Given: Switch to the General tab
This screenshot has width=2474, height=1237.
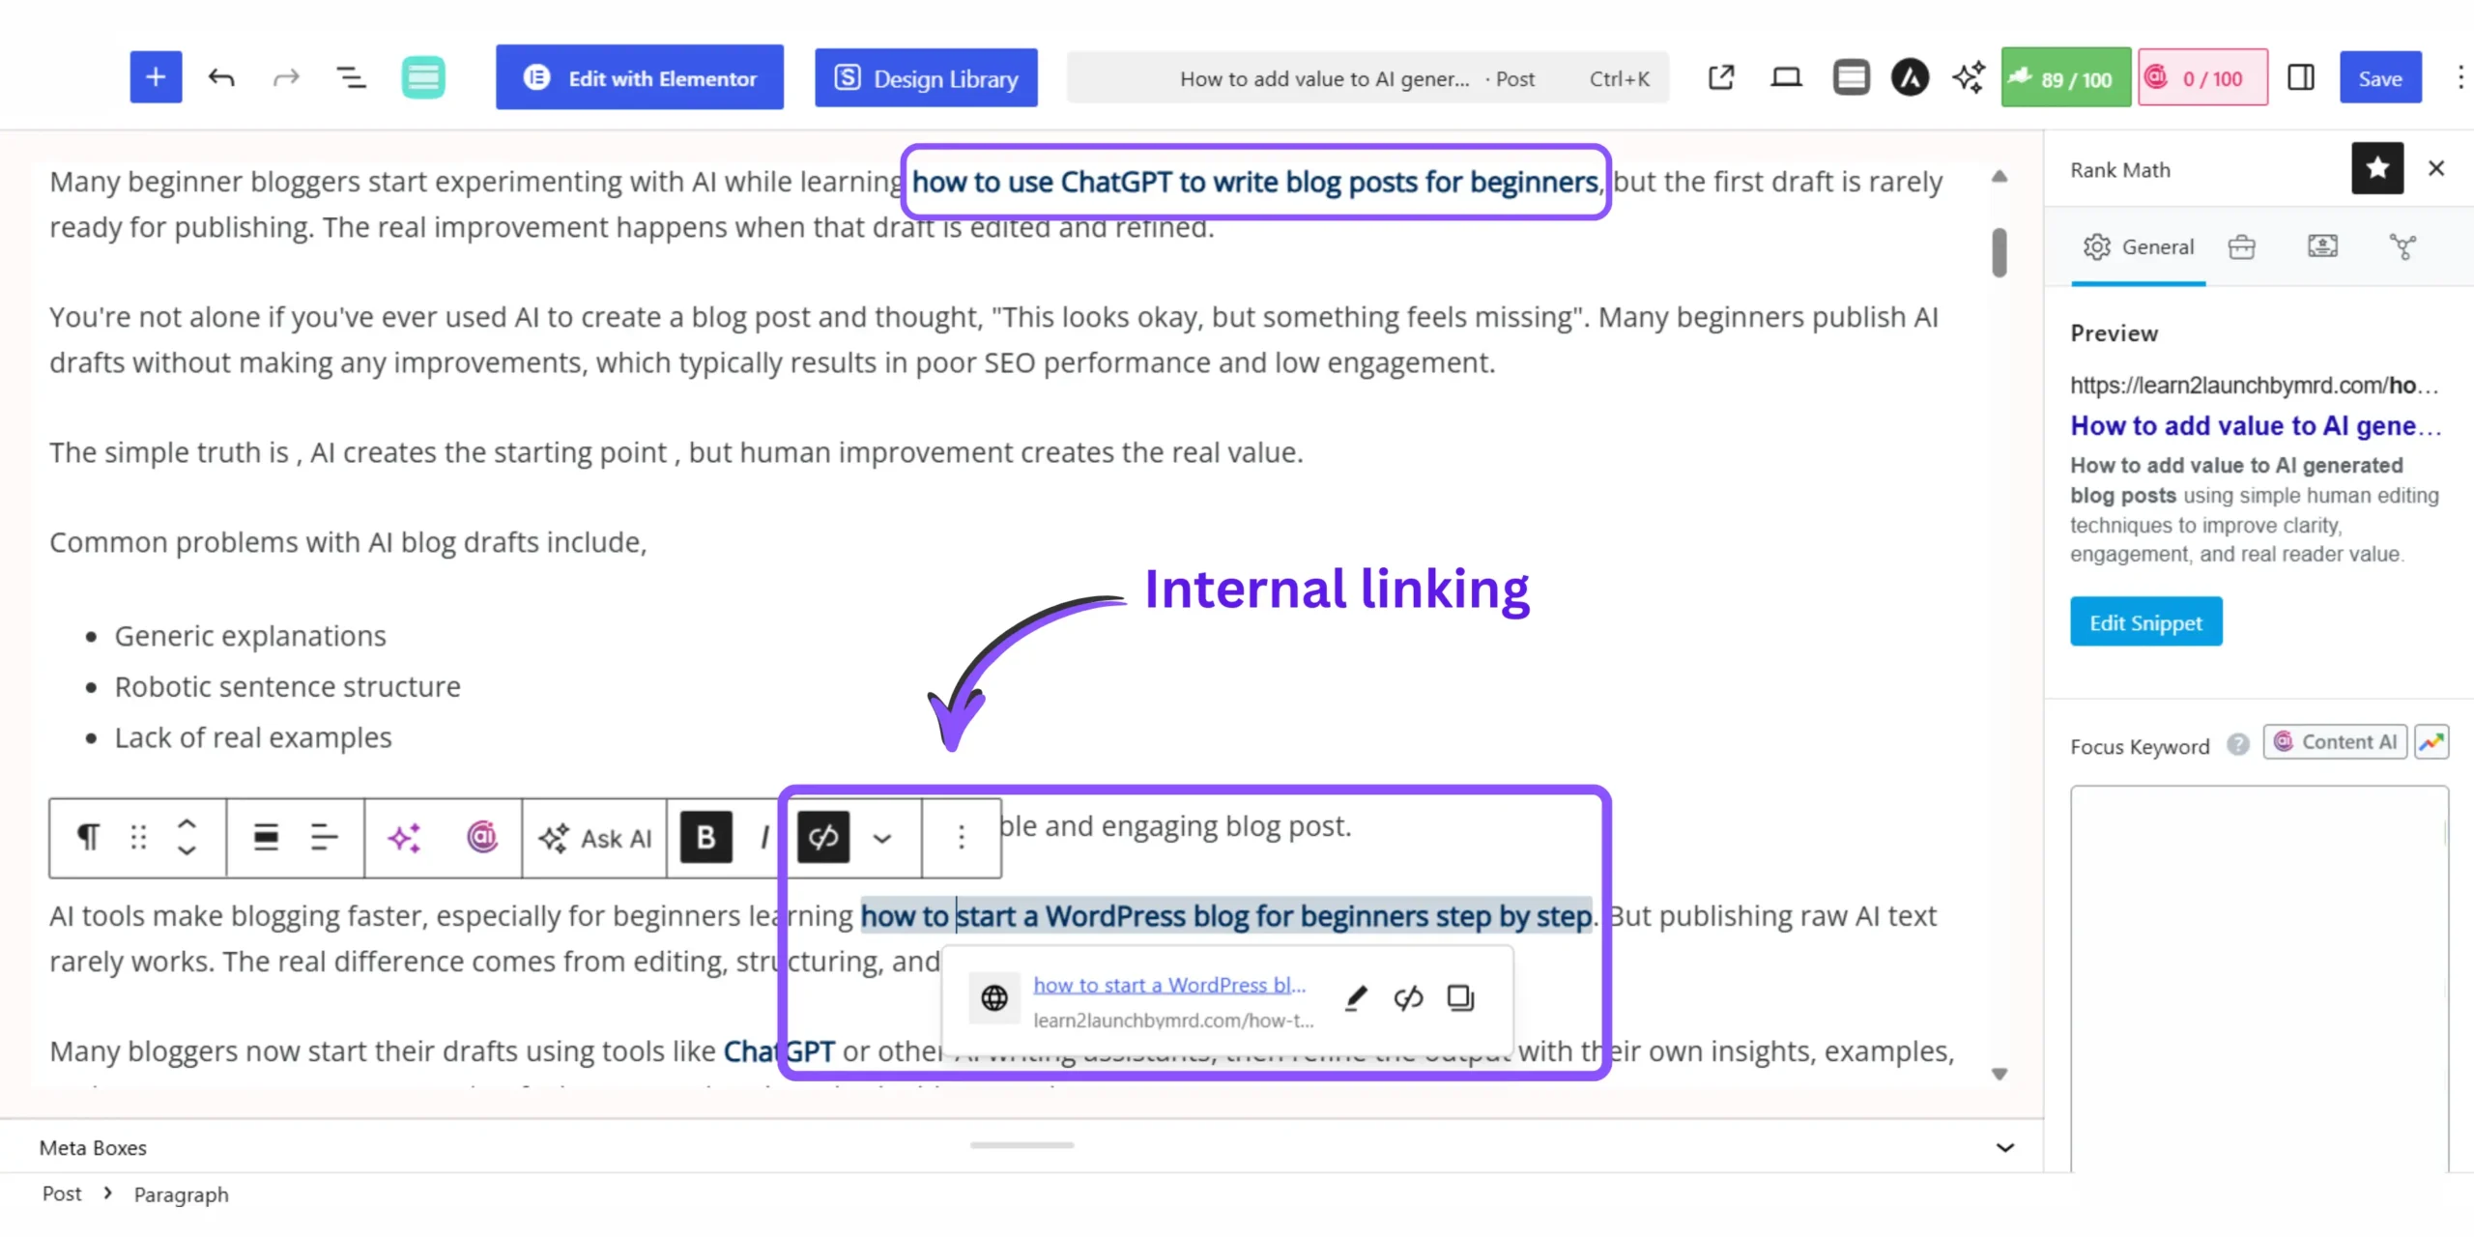Looking at the screenshot, I should point(2139,247).
